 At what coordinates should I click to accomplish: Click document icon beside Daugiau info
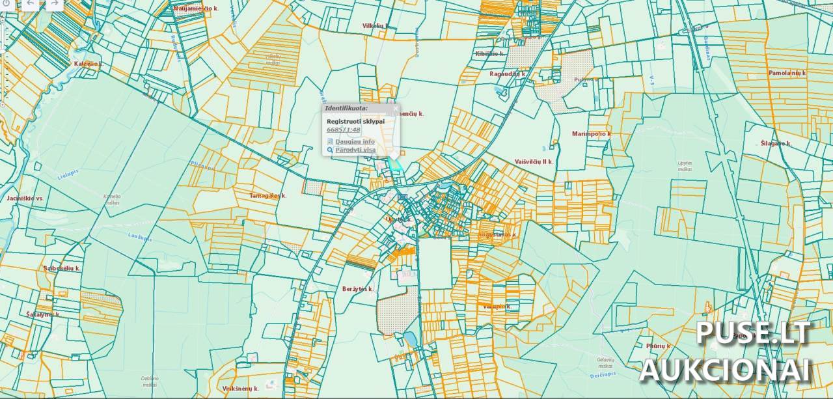(330, 141)
